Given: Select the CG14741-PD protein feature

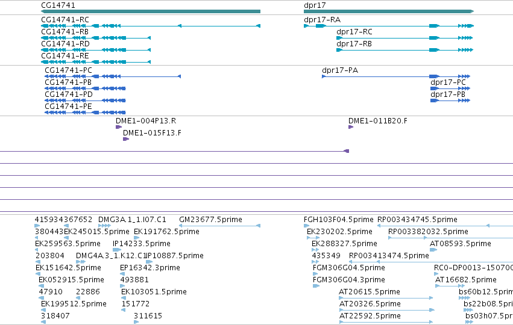Looking at the screenshot, I should [85, 101].
